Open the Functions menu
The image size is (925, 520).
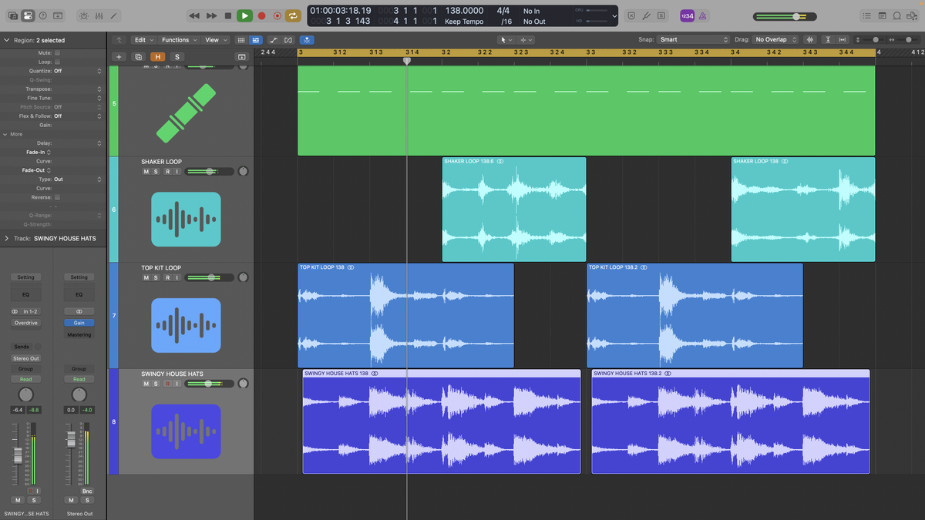178,40
